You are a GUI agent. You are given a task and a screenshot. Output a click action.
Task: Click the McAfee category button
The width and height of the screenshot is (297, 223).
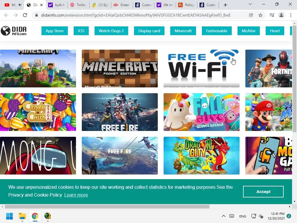click(249, 31)
